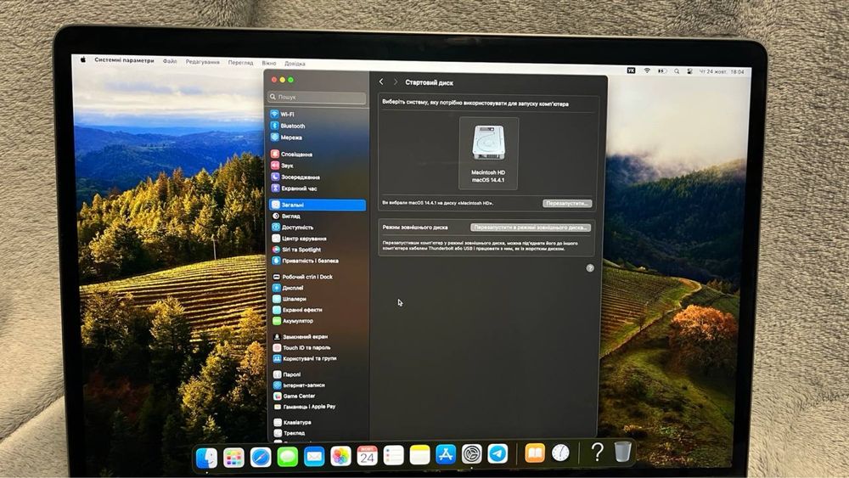
Task: Select Замкнений екран in the sidebar
Action: [x=318, y=337]
